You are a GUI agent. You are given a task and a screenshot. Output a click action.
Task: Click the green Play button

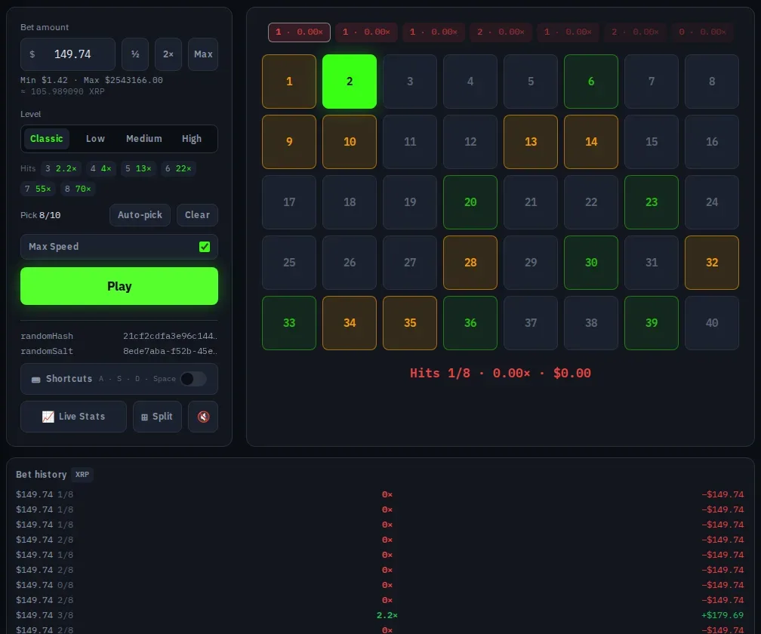[x=119, y=286]
